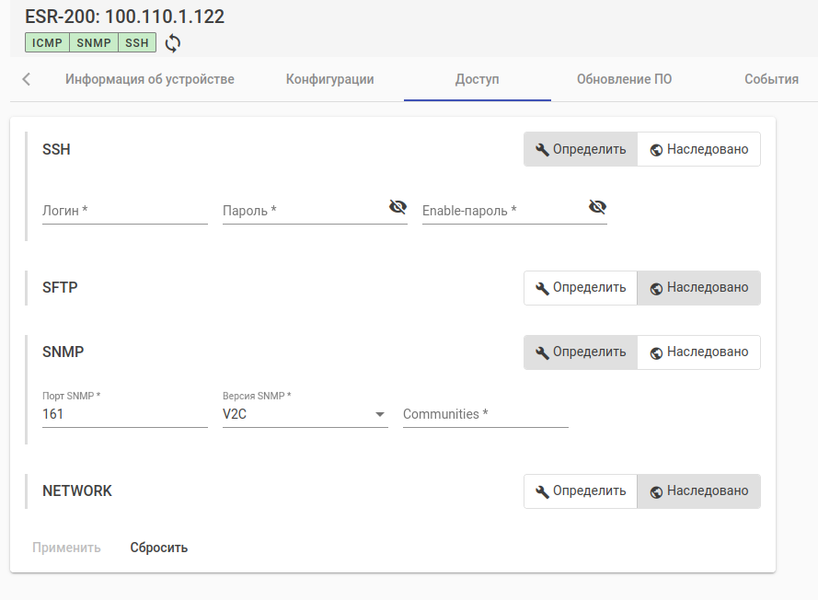Open the Версия SNMP dropdown
818x600 pixels.
coord(305,415)
